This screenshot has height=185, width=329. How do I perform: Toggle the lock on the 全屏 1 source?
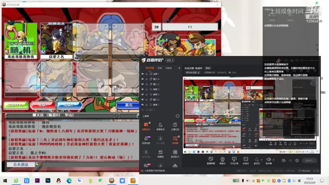(147, 74)
